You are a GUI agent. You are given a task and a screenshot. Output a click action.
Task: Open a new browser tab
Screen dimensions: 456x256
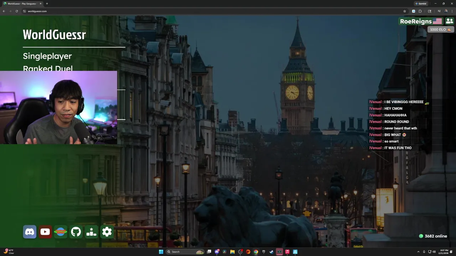47,4
